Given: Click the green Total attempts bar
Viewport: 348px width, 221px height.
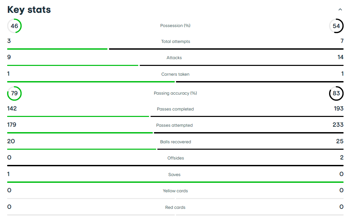Looking at the screenshot, I should click(x=57, y=49).
